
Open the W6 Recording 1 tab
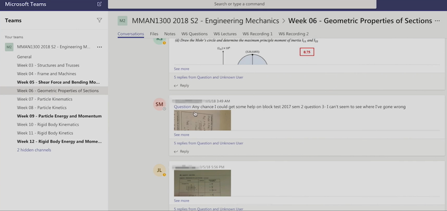tap(257, 34)
